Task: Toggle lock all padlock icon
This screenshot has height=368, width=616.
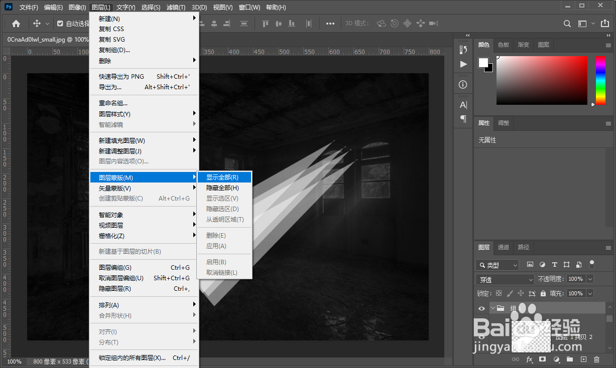Action: pos(543,293)
